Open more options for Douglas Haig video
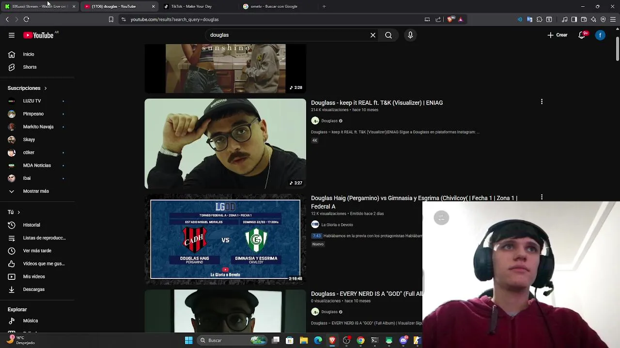 542,197
